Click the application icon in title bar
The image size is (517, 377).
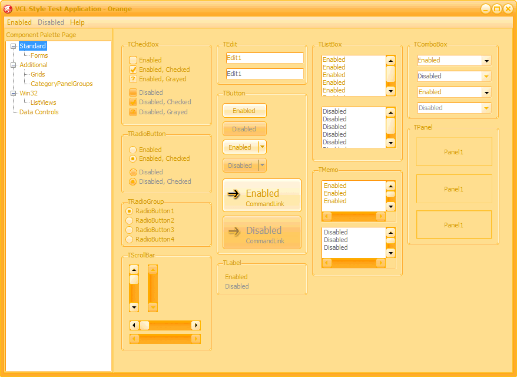[x=8, y=9]
